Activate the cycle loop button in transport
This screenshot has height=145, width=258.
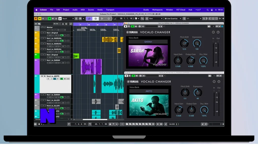[89, 19]
